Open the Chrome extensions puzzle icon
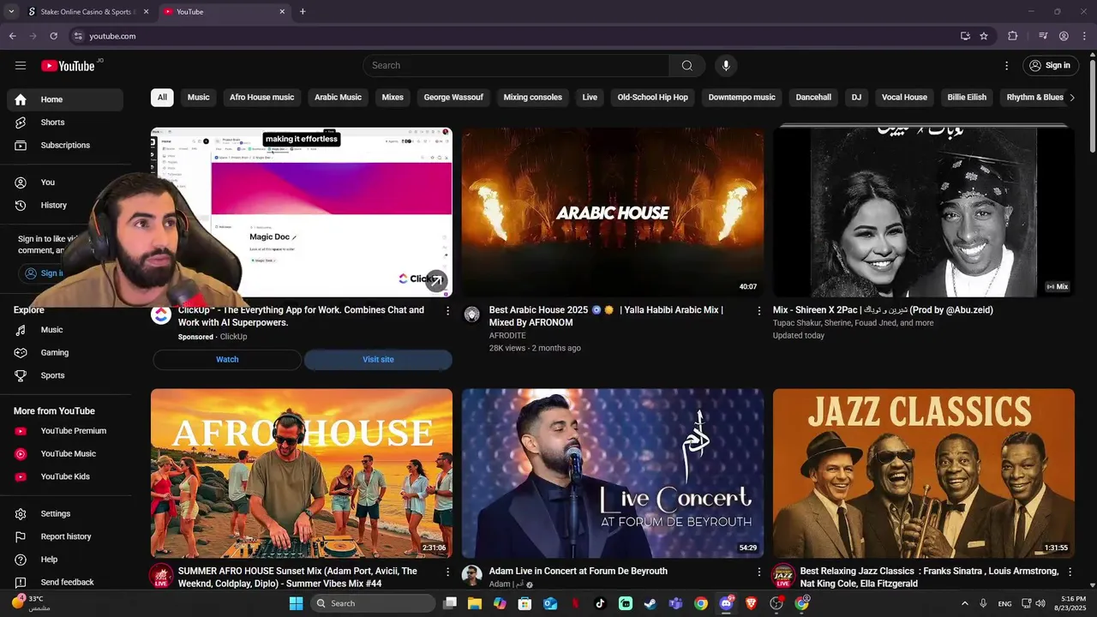 (1012, 36)
